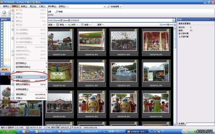Open the quick search field dropdown arrow
215x134 pixels.
point(104,6)
